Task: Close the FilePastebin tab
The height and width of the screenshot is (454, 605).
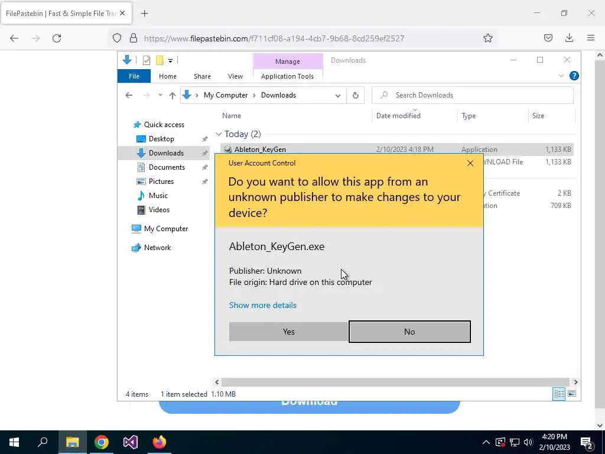Action: 122,13
